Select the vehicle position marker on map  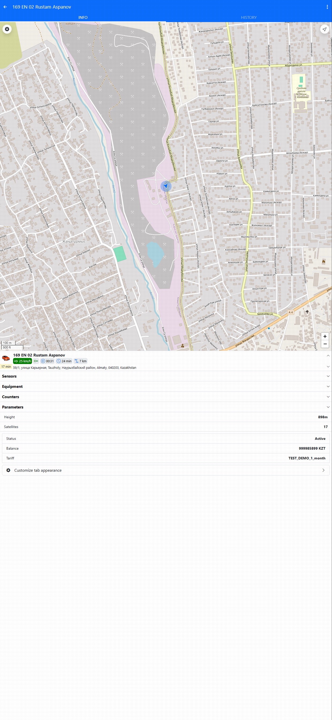click(x=166, y=186)
